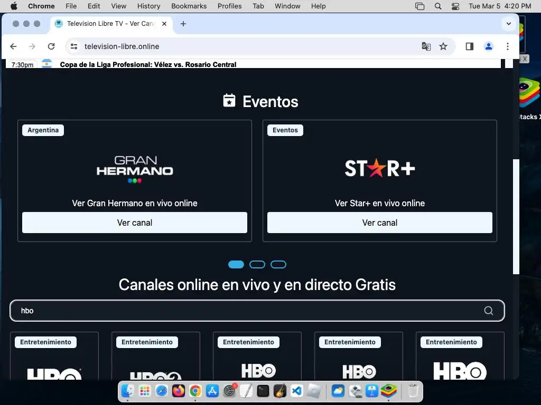Open System Settings from the Dock
541x405 pixels.
229,391
